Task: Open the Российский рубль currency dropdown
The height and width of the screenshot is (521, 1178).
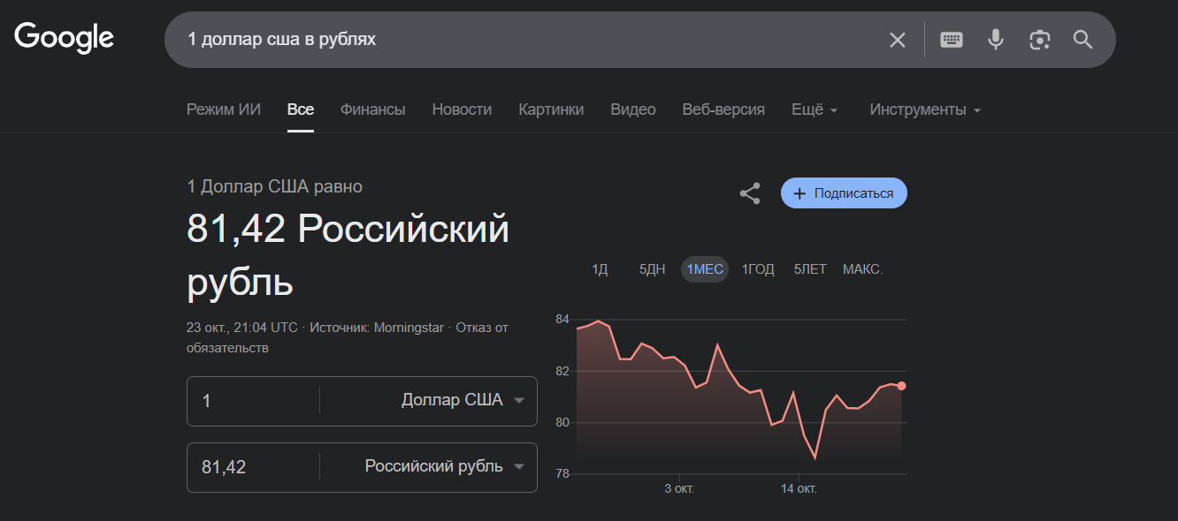Action: point(444,466)
